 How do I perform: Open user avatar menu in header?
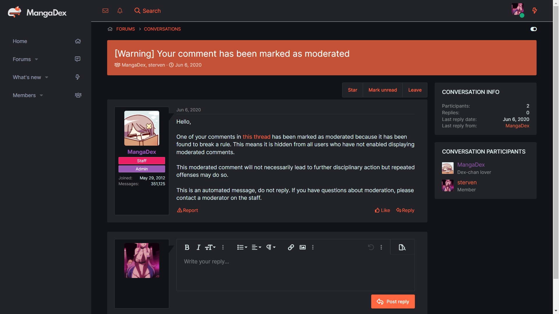518,9
